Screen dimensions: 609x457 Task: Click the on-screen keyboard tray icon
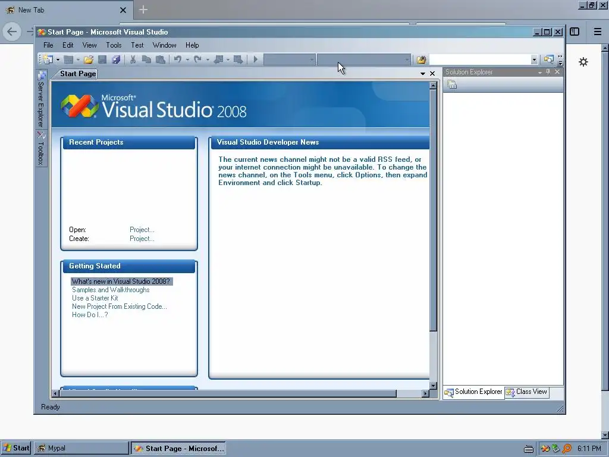529,449
